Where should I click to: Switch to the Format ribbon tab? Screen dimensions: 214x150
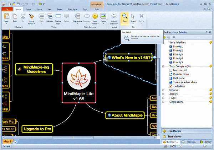point(39,9)
